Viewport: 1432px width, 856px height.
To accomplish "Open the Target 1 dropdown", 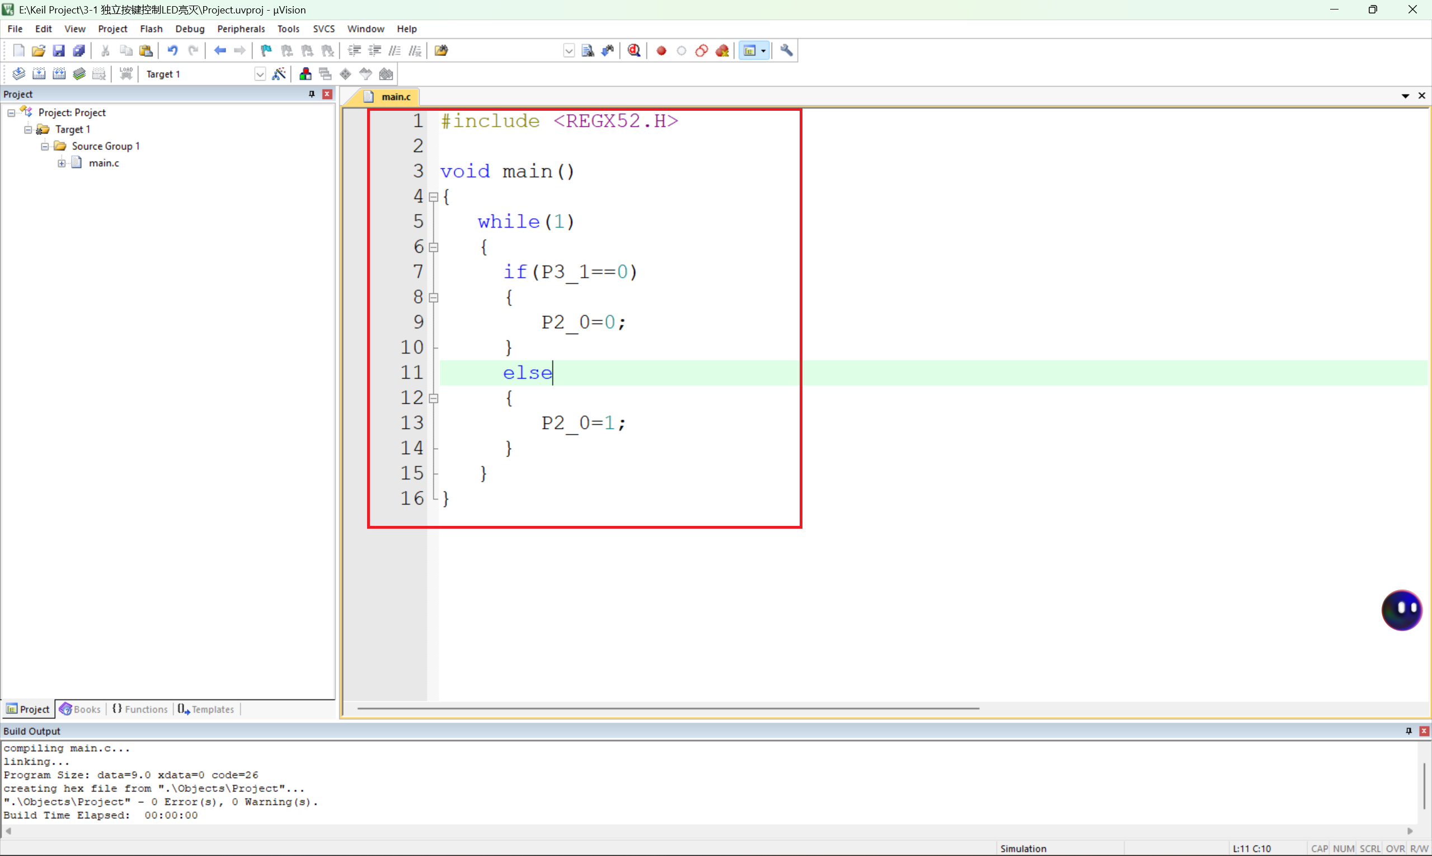I will (x=260, y=74).
